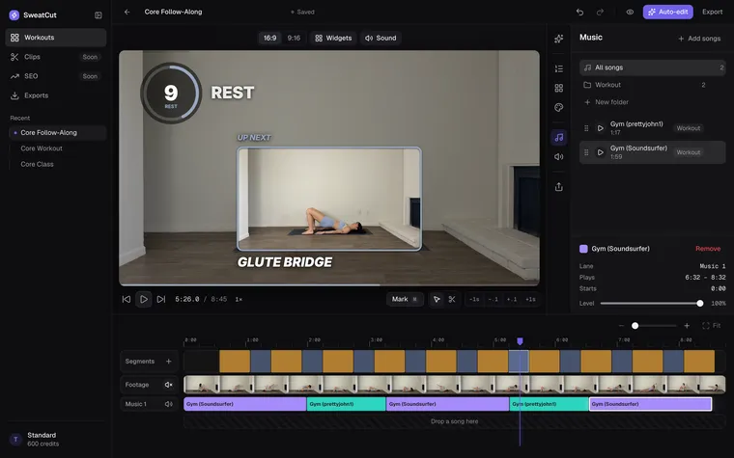Select the All songs folder
Screen dimensions: 734x458
point(653,67)
